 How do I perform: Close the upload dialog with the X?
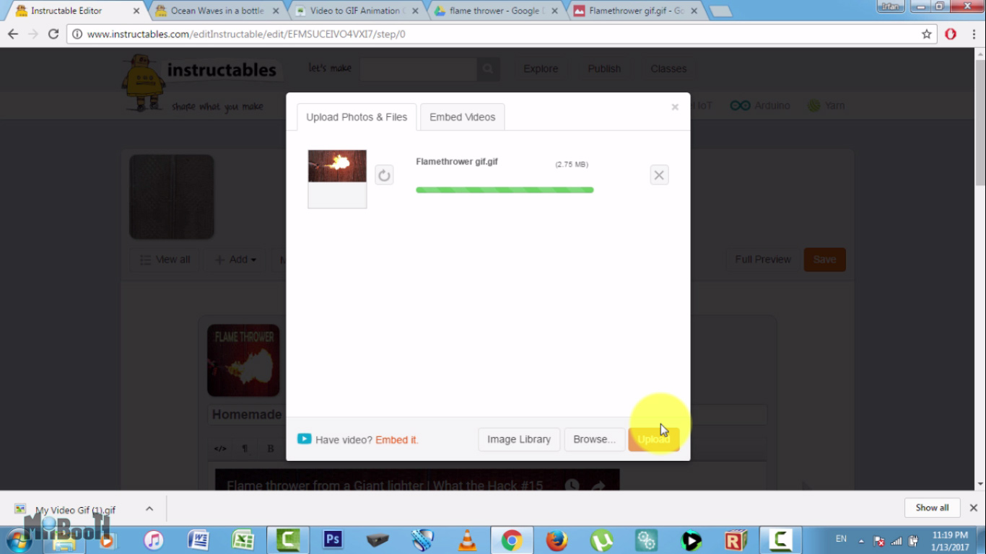pyautogui.click(x=675, y=107)
